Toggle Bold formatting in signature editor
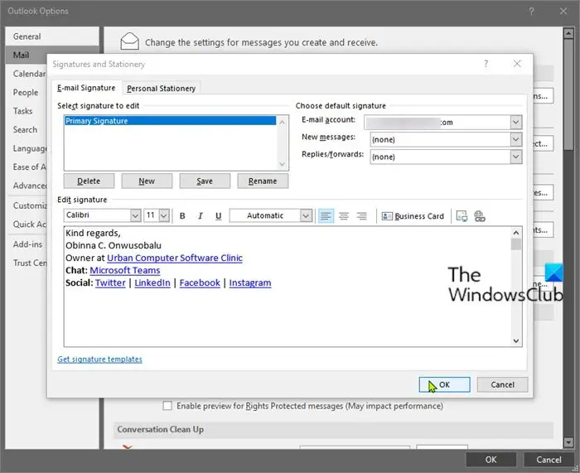 (x=182, y=216)
